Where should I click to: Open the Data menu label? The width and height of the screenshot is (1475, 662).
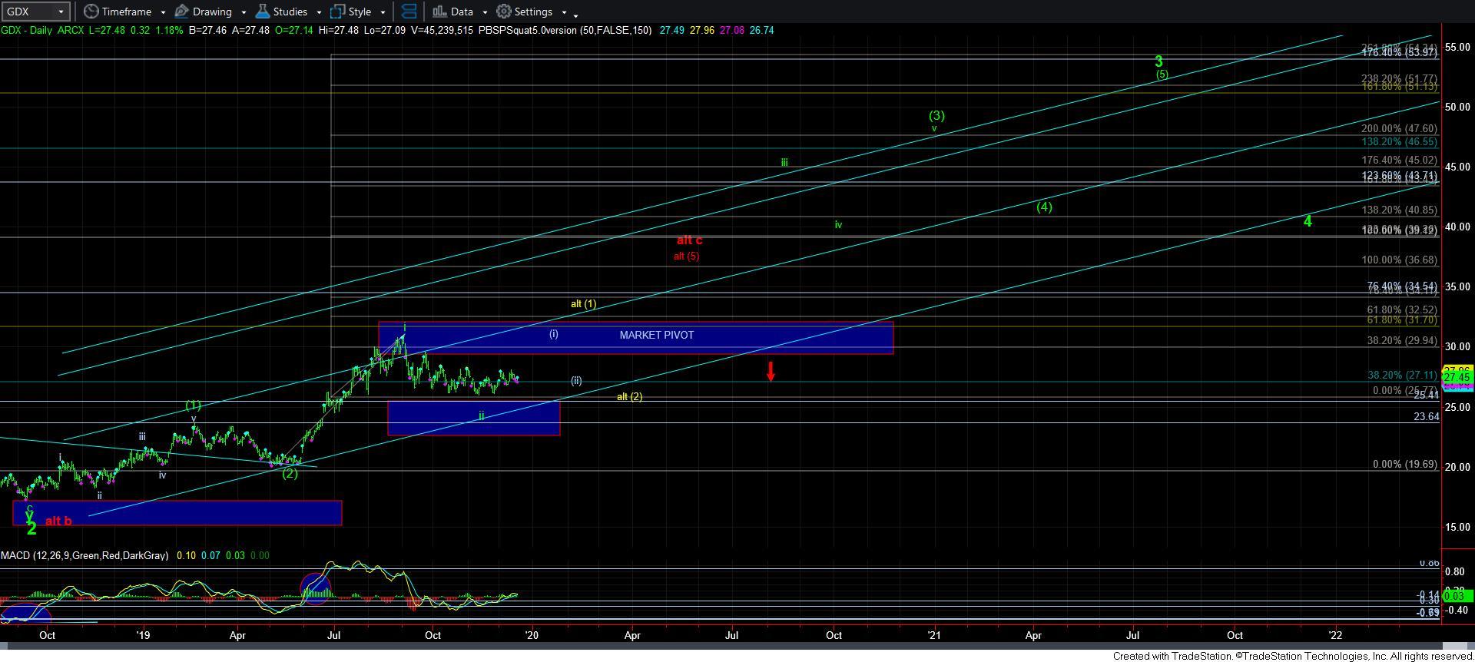(x=462, y=12)
